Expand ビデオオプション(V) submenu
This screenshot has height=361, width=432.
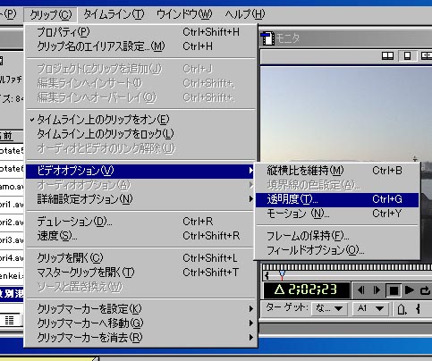(x=140, y=171)
